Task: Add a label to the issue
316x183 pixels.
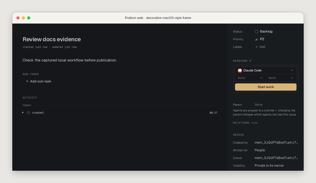Action: click(x=260, y=47)
